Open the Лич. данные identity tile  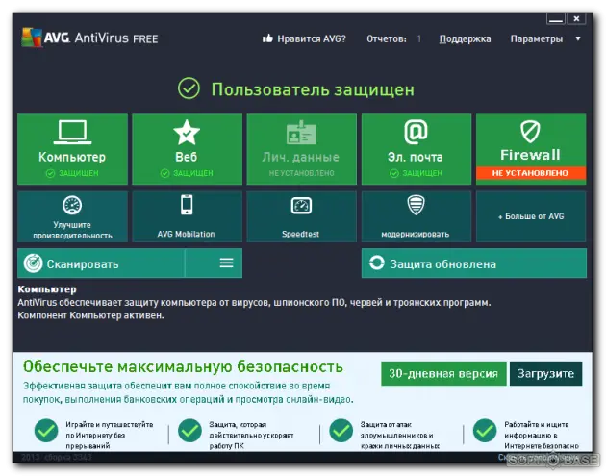click(301, 148)
